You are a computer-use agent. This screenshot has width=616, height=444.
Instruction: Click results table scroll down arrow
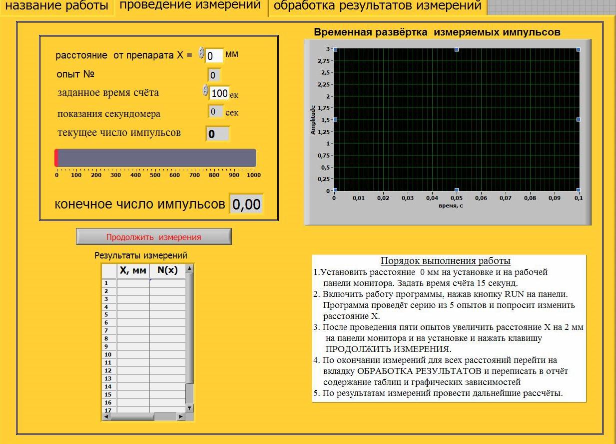[x=189, y=408]
